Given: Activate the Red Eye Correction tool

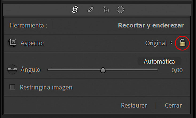Looking at the screenshot, I should (x=106, y=10).
